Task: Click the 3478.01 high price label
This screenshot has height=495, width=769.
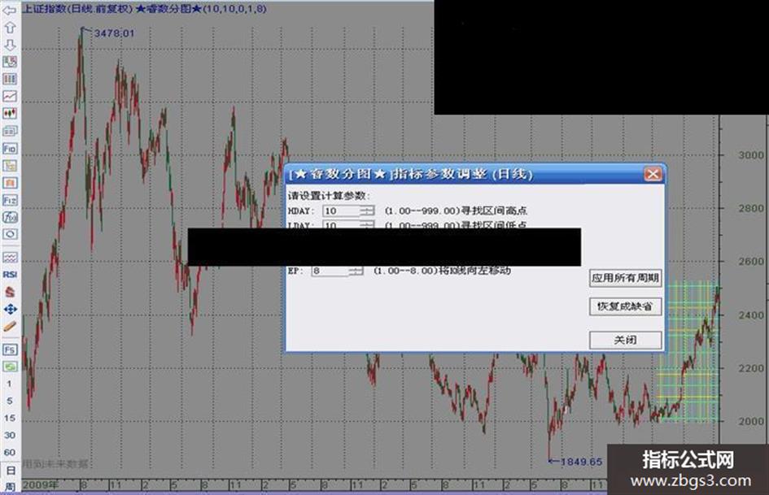Action: [114, 33]
